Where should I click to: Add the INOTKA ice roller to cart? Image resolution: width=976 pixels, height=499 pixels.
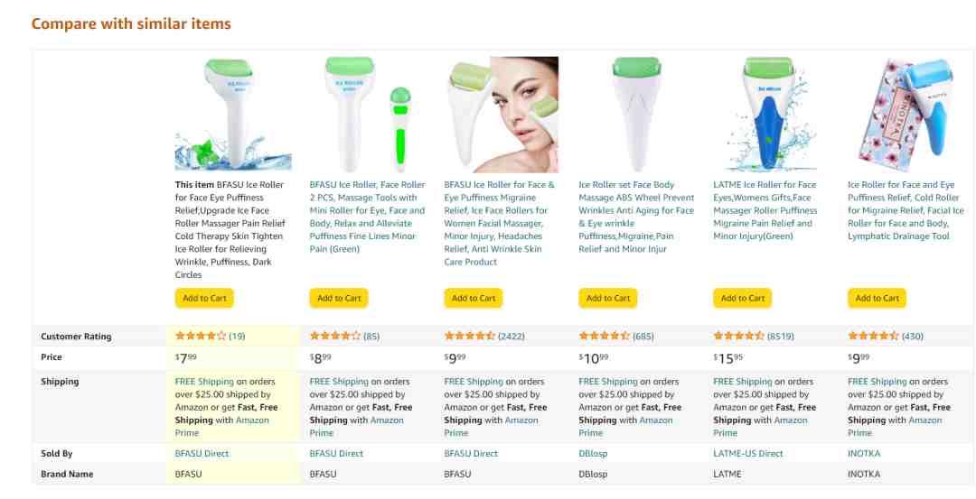(877, 299)
